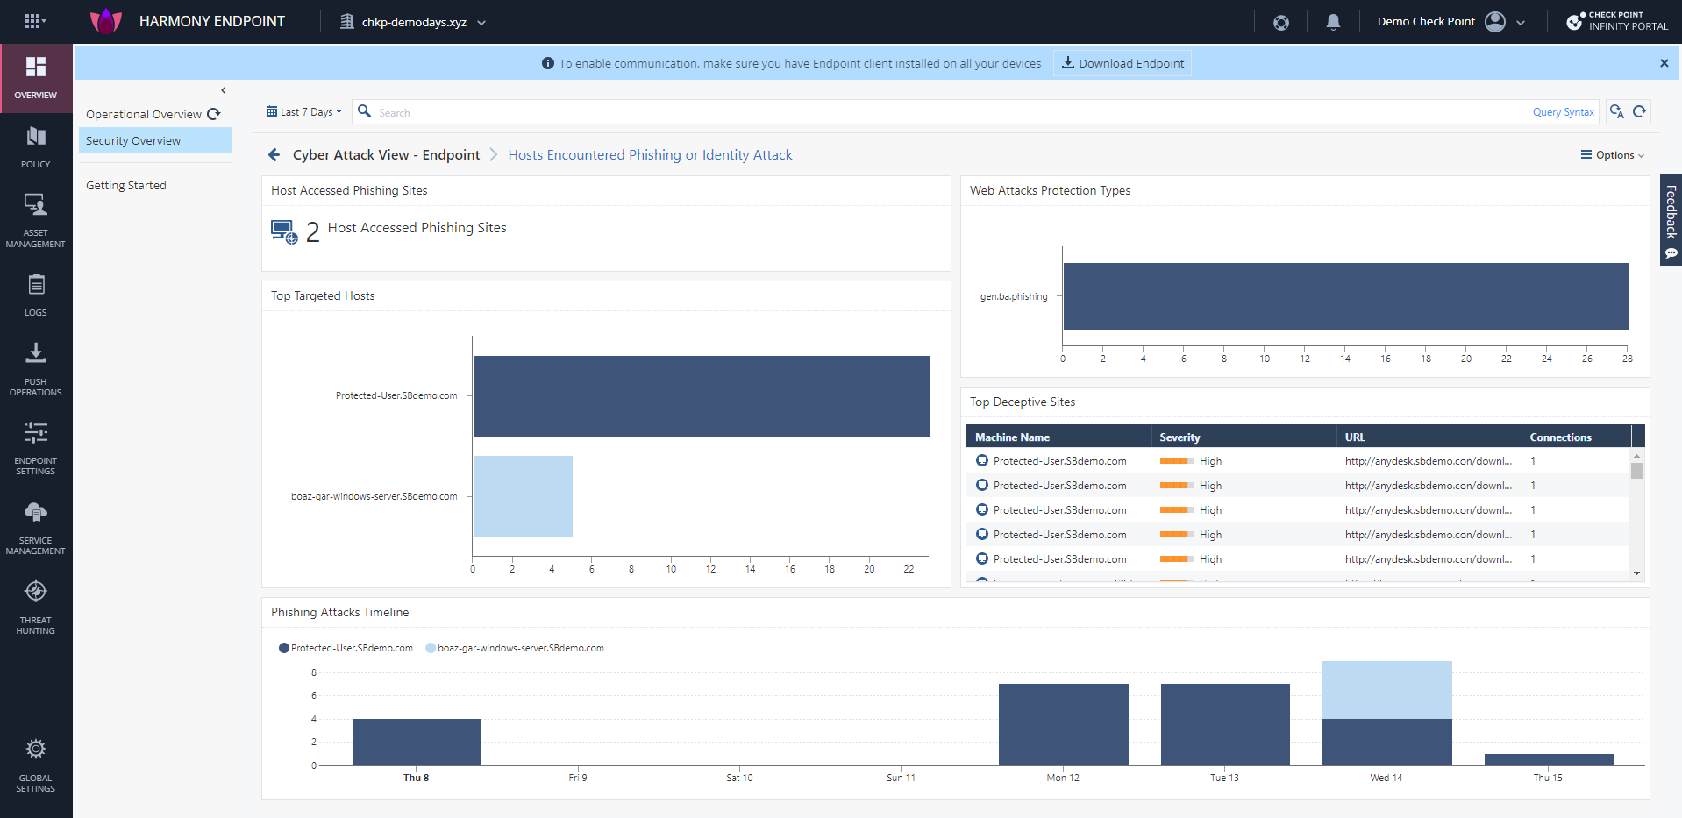The width and height of the screenshot is (1682, 818).
Task: Open the Feedback tab
Action: click(1671, 219)
